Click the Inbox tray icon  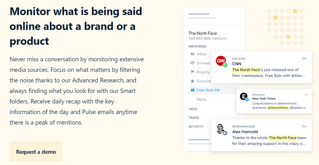point(192,54)
